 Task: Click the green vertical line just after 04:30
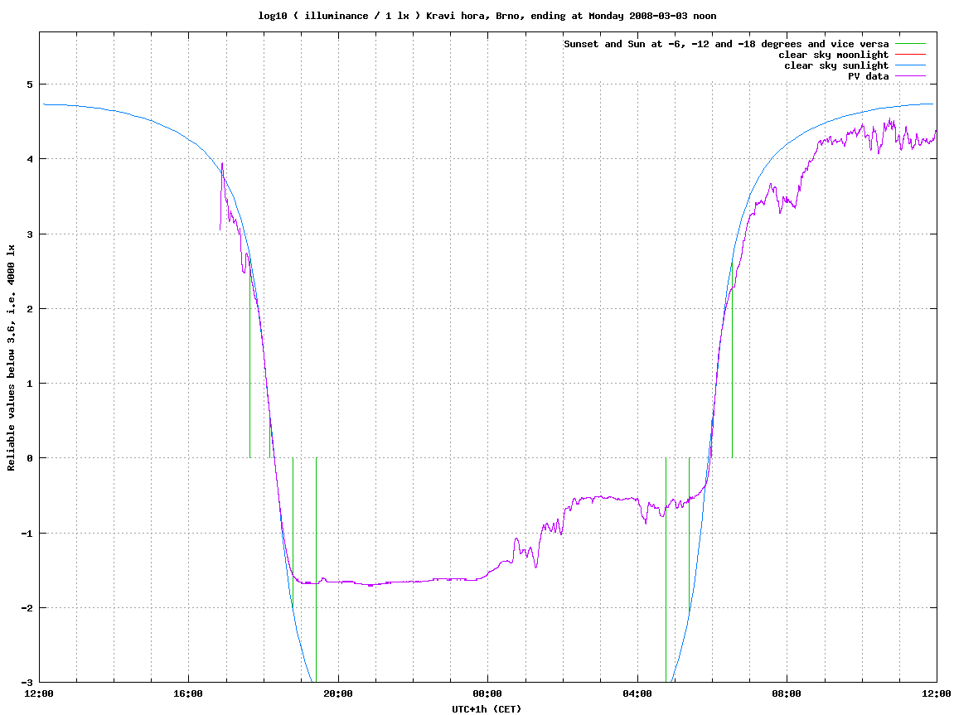(666, 569)
